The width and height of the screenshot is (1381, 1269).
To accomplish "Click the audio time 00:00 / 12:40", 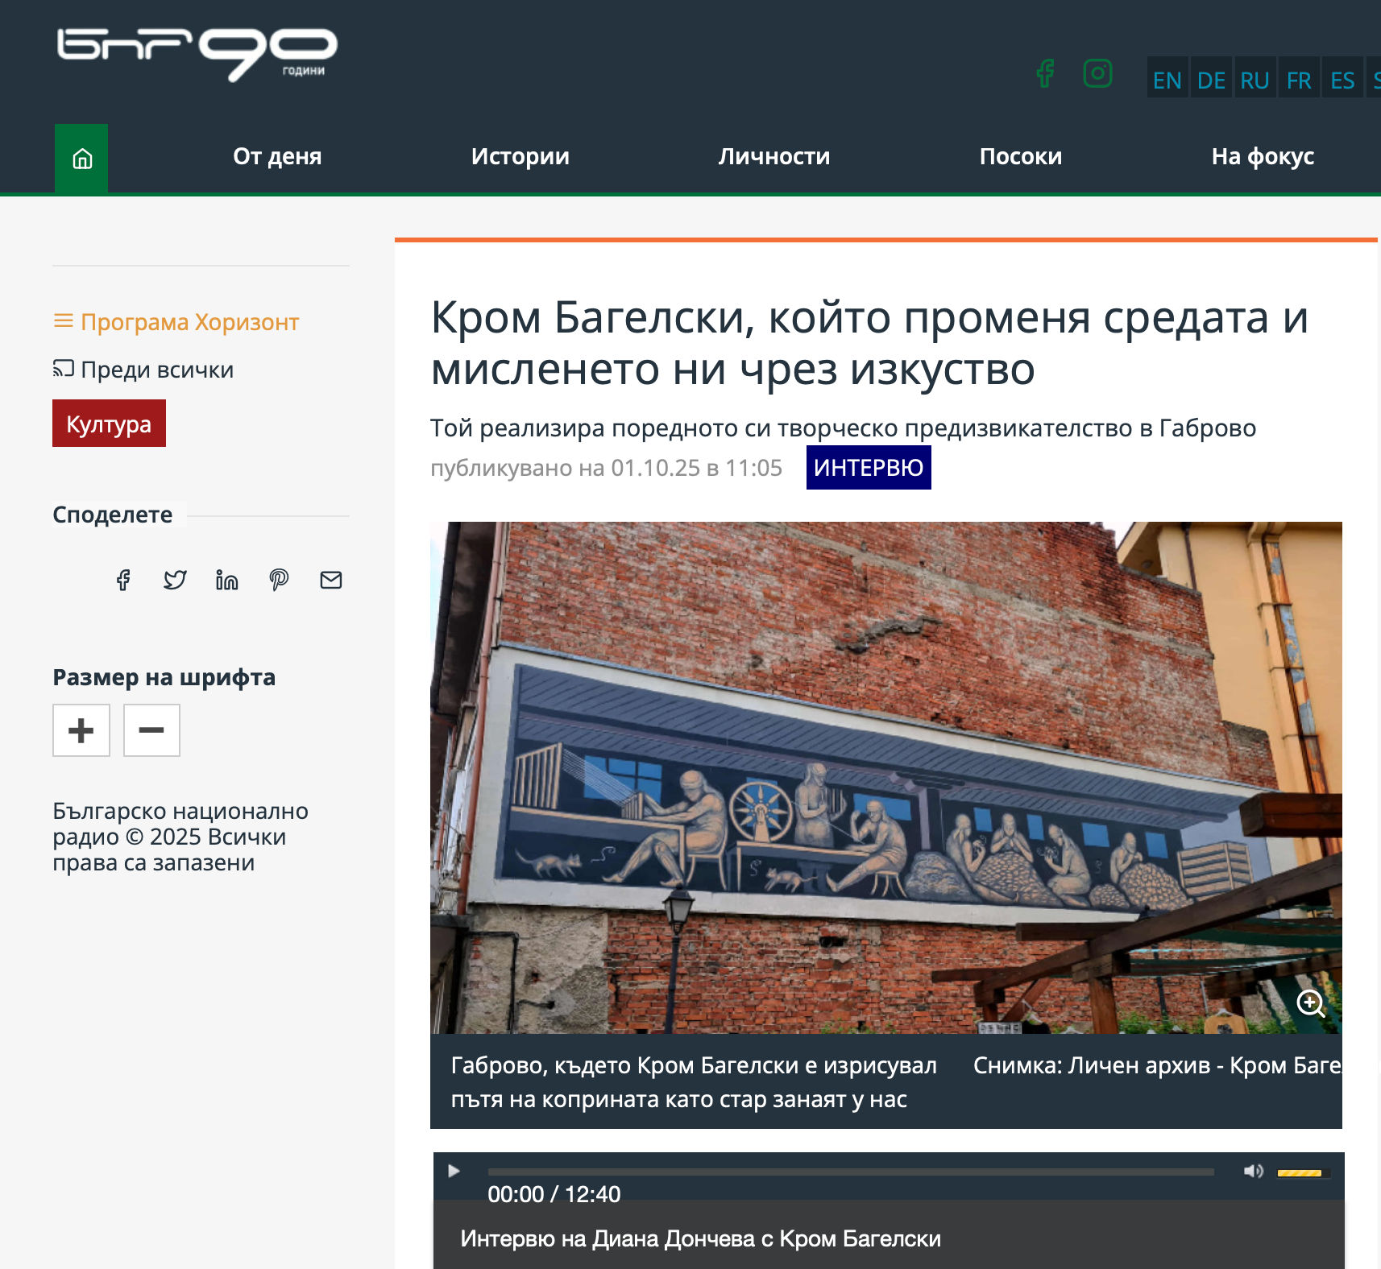I will pyautogui.click(x=554, y=1194).
